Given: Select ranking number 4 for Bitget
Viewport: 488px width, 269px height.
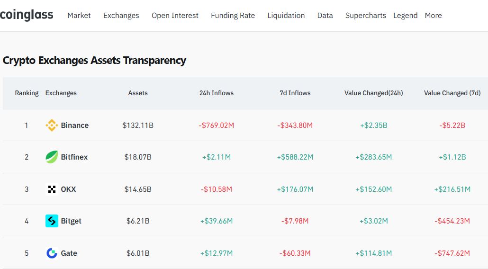Looking at the screenshot, I should point(27,221).
